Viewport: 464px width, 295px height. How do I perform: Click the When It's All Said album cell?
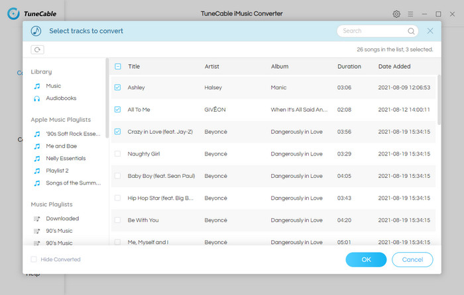pyautogui.click(x=299, y=110)
